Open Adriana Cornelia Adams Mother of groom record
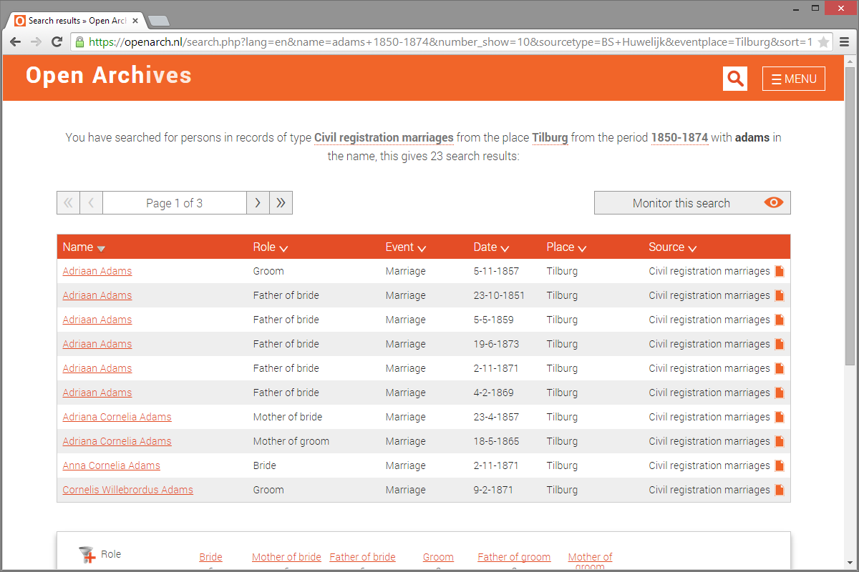The image size is (859, 572). click(x=117, y=441)
